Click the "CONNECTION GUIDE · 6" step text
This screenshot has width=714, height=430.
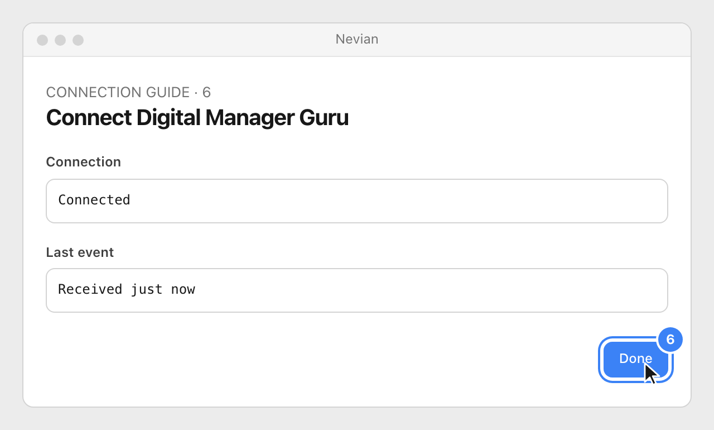(x=128, y=92)
